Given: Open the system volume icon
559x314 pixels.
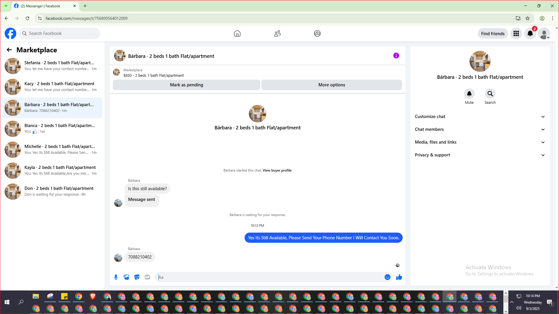Looking at the screenshot, I should coord(519,308).
